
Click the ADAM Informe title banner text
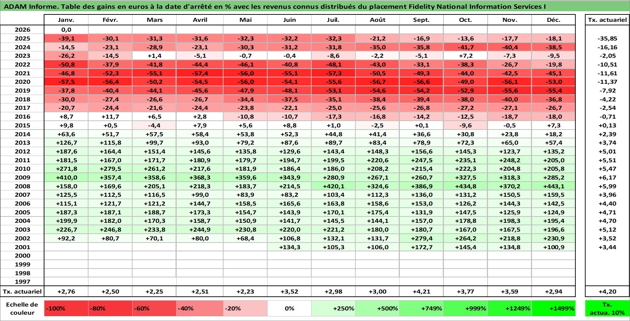pos(275,6)
